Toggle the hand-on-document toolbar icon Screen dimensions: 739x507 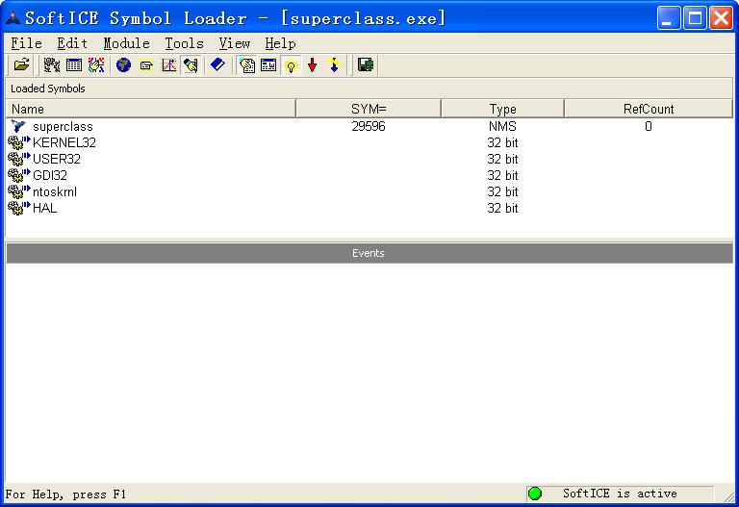point(246,65)
